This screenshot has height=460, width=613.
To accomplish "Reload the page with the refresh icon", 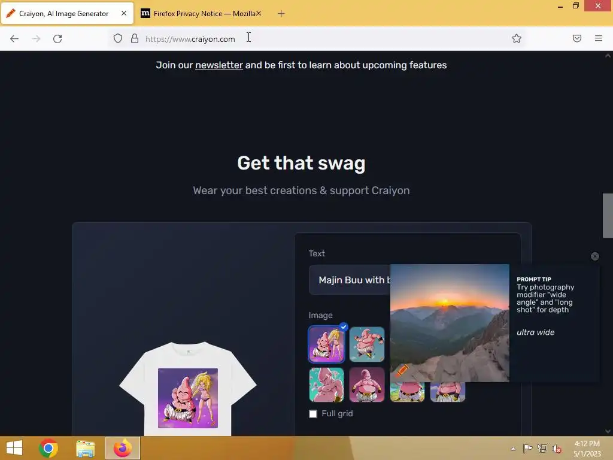I will [x=57, y=39].
